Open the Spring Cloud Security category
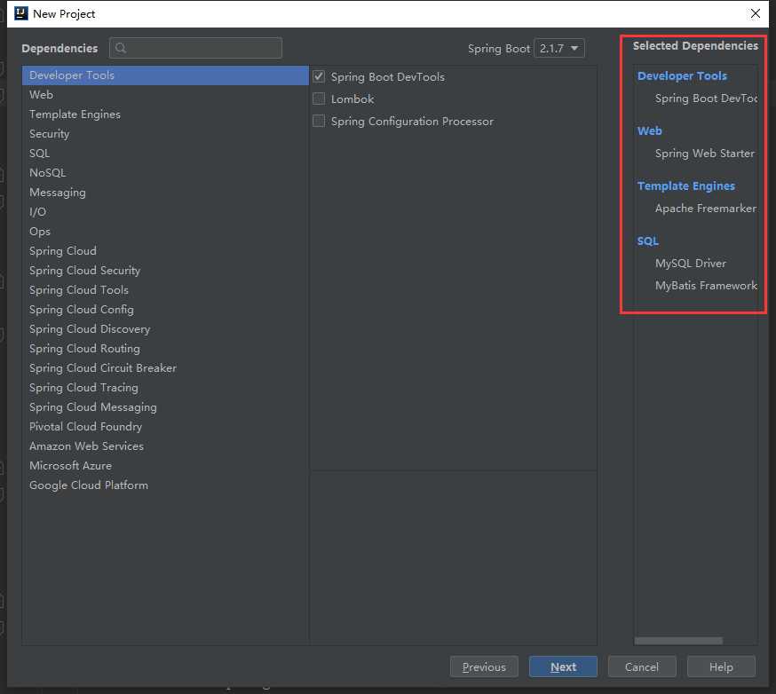The height and width of the screenshot is (694, 776). pyautogui.click(x=165, y=271)
